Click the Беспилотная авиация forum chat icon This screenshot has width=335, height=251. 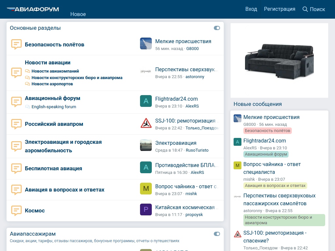click(x=16, y=168)
